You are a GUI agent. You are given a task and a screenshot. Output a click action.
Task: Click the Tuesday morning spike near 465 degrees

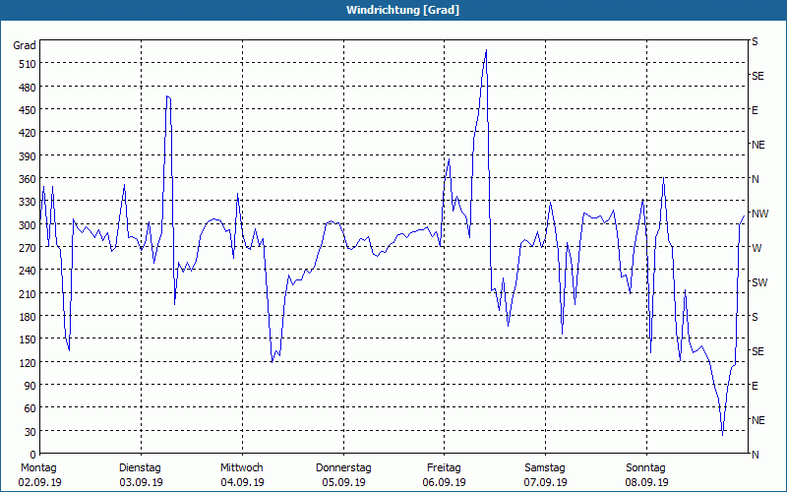click(x=168, y=96)
